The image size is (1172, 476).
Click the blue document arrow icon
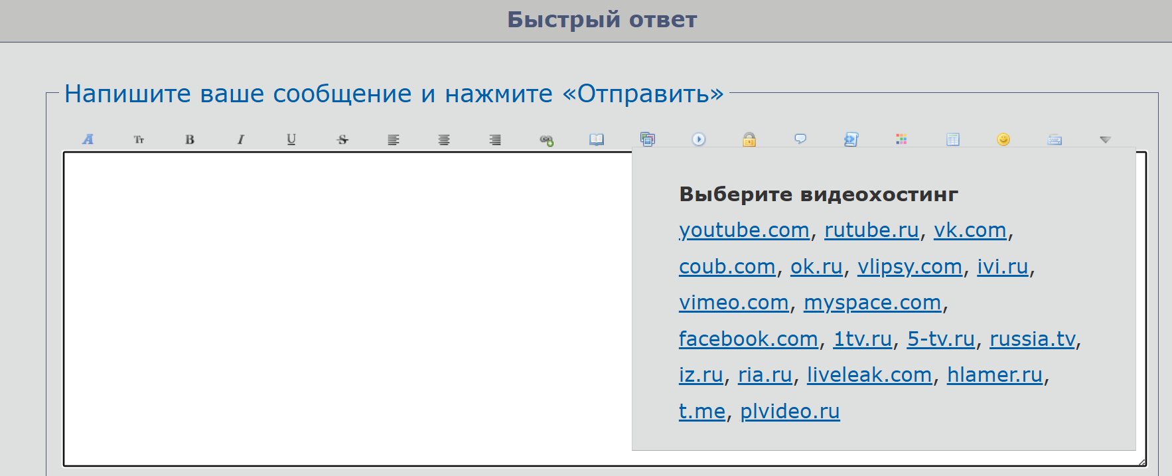point(851,139)
